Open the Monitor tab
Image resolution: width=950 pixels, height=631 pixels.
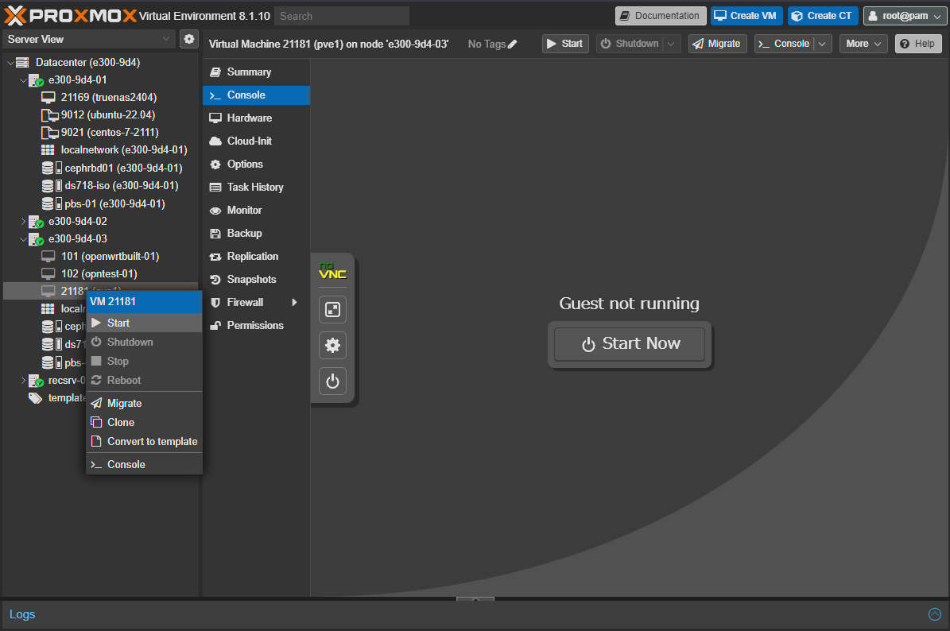pos(256,210)
